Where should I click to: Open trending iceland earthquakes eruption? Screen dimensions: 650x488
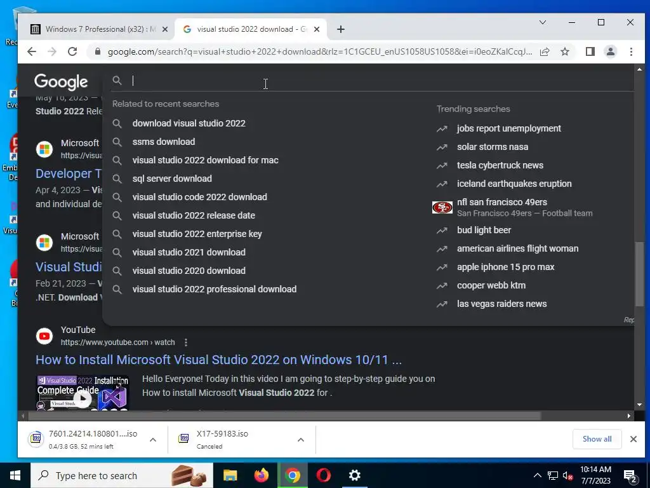coord(514,184)
